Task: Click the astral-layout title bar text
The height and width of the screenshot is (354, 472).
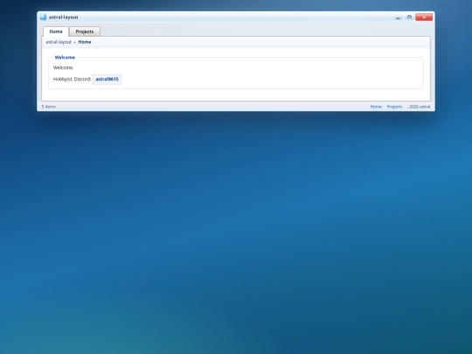Action: tap(64, 17)
